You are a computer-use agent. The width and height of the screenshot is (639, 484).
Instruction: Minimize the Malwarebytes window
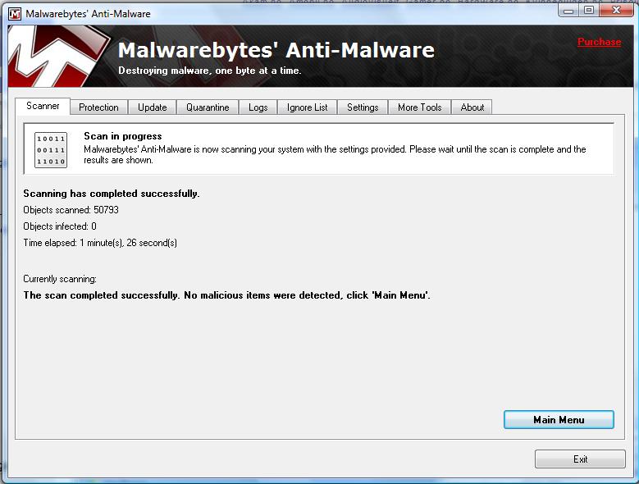click(568, 11)
